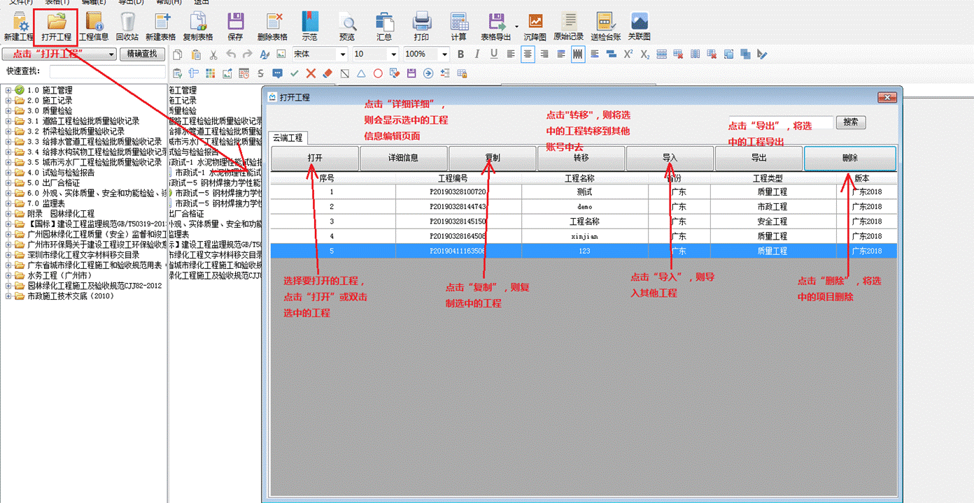This screenshot has width=974, height=503.
Task: Expand the 7.0 监理表 tree node
Action: click(8, 203)
